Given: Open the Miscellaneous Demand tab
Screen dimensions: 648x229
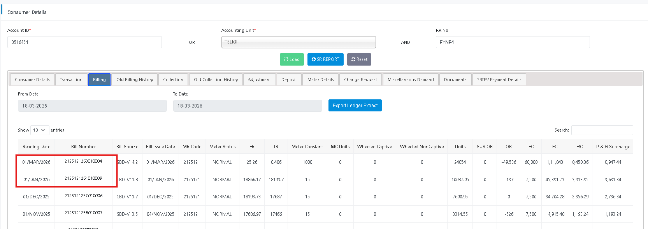Looking at the screenshot, I should coord(411,80).
